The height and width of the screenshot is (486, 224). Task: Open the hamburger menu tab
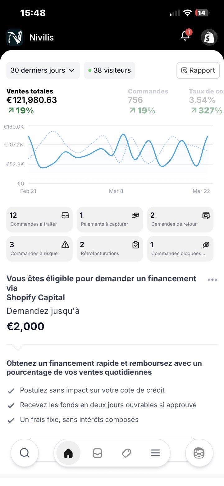tap(155, 453)
